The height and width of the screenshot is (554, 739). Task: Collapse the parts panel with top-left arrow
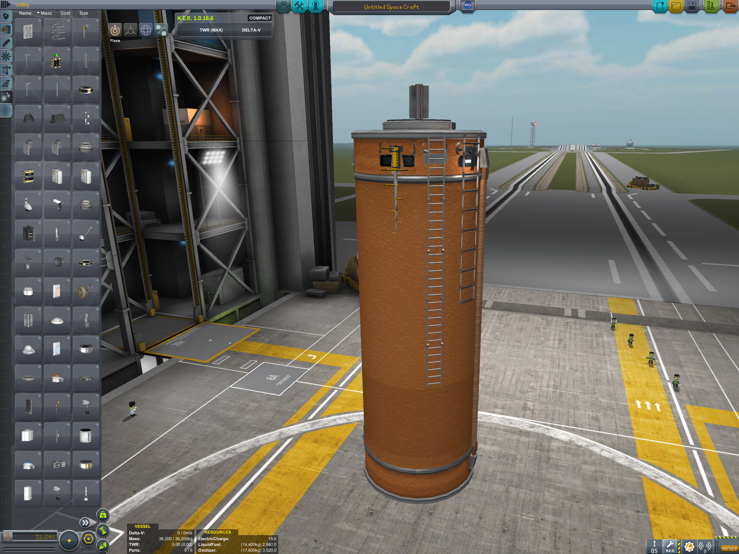click(5, 5)
